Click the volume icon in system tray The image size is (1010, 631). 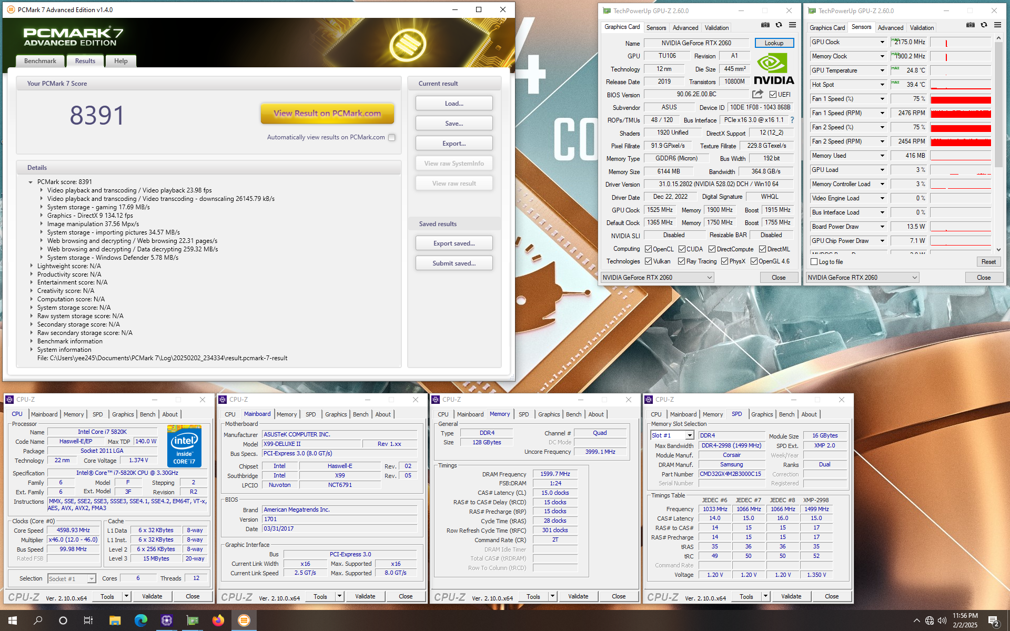(x=942, y=620)
